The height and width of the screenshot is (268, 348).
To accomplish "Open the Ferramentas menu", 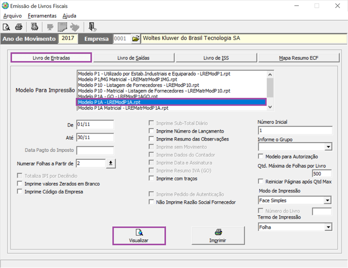I will click(42, 16).
